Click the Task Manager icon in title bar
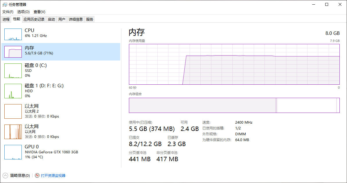The width and height of the screenshot is (347, 183). (x=5, y=4)
